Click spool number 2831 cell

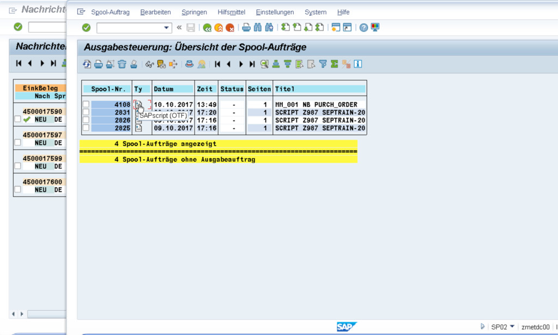(111, 112)
